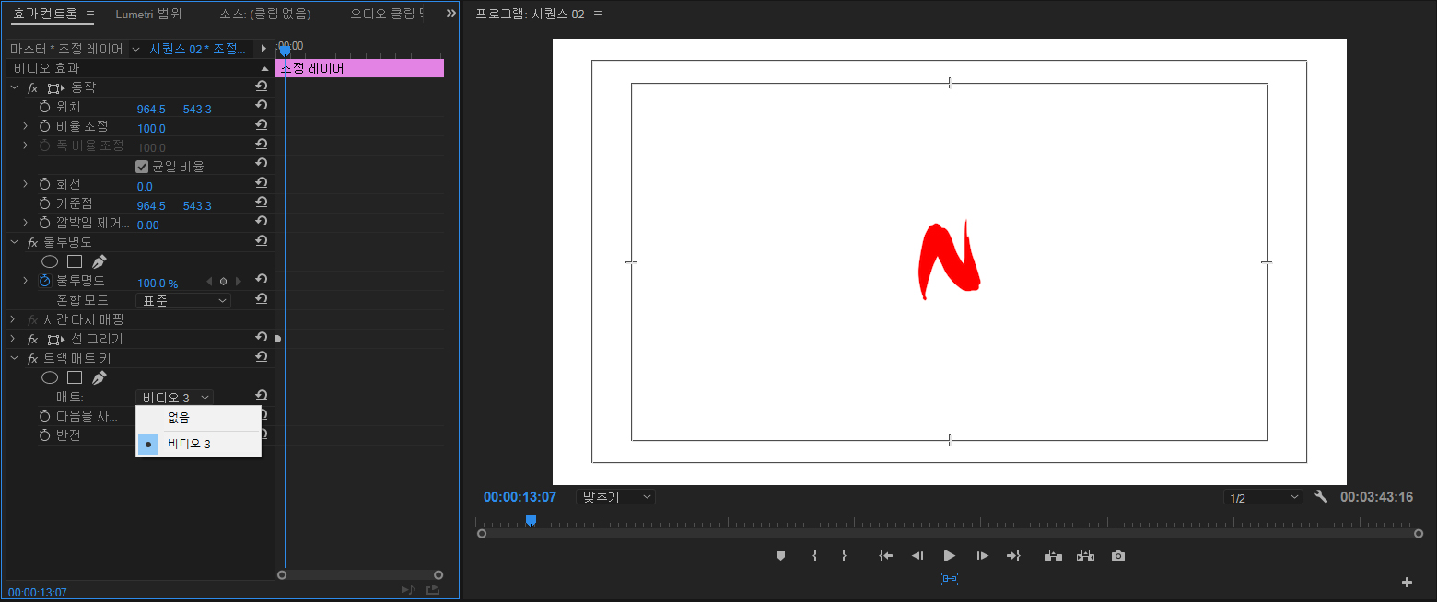Reset the 선 그리기 effect
The image size is (1437, 602).
click(x=262, y=338)
